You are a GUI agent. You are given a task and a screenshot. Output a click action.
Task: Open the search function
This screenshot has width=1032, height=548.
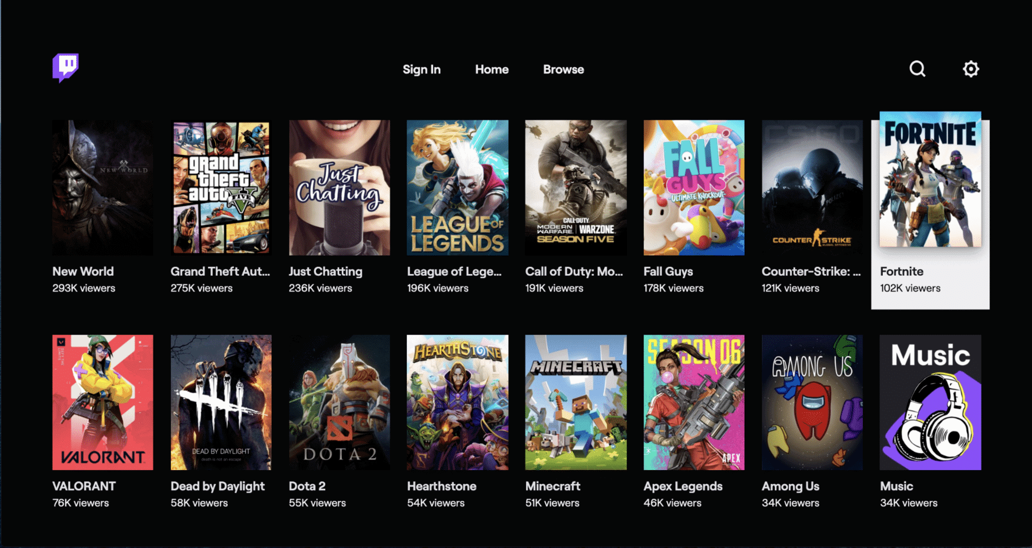pos(917,69)
